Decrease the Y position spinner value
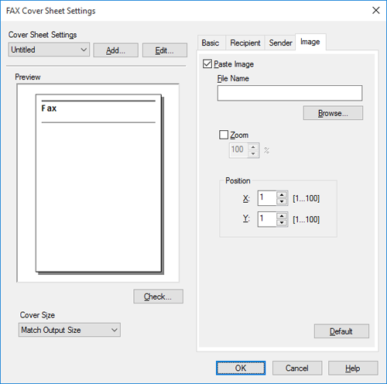The height and width of the screenshot is (384, 387). [282, 222]
